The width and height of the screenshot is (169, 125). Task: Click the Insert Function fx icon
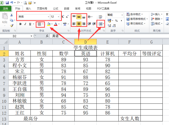click(x=47, y=36)
